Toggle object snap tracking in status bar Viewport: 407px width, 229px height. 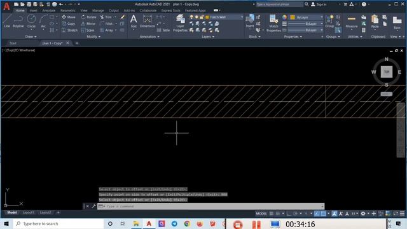tap(317, 214)
